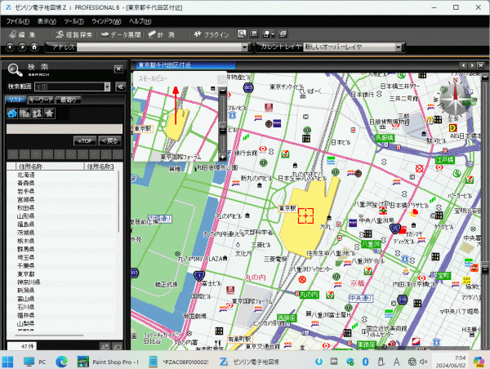Select the people search icon

click(x=37, y=113)
